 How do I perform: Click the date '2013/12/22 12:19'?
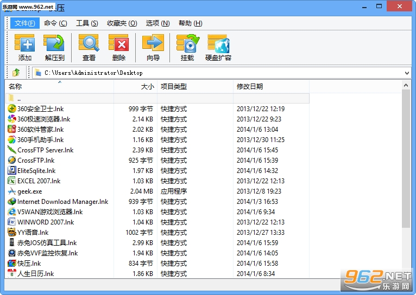[x=261, y=109]
